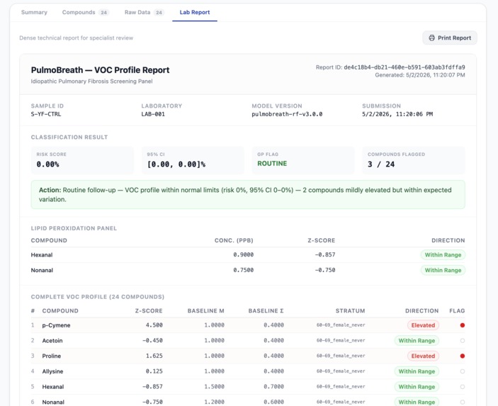Click the Allysine compound name
This screenshot has height=406, width=498.
click(x=52, y=371)
